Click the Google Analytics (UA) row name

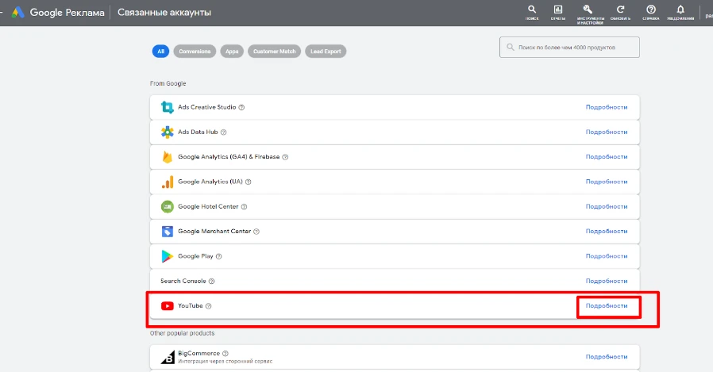click(x=210, y=182)
